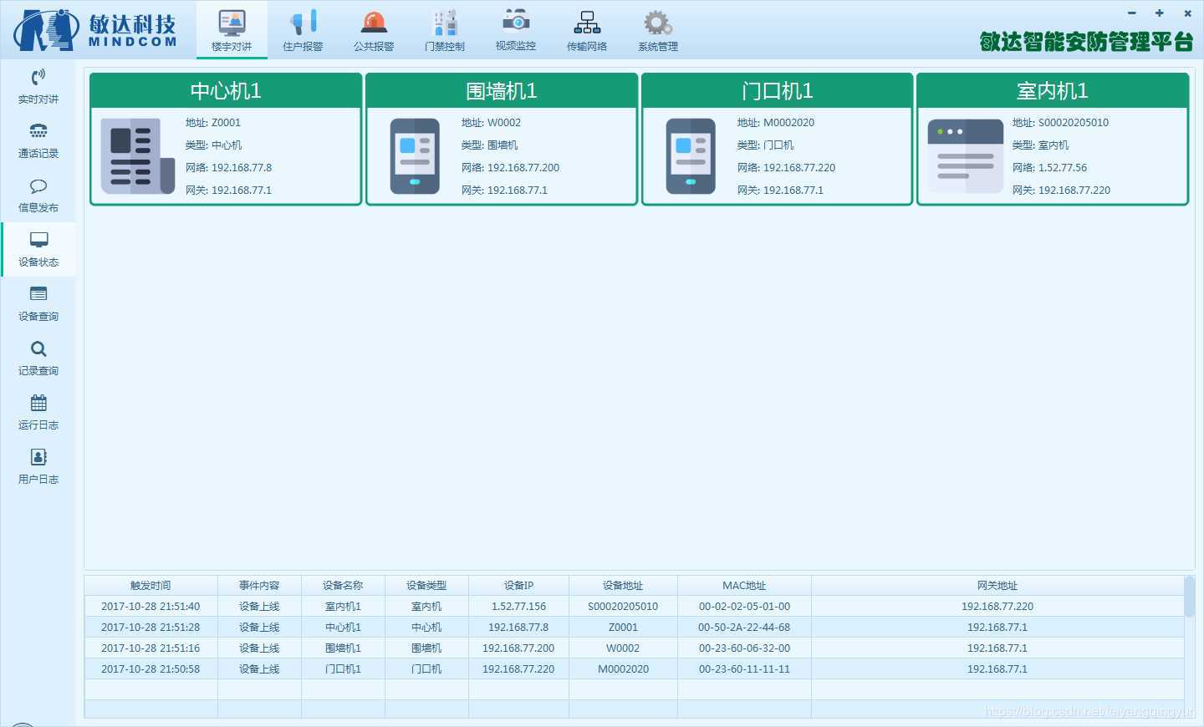Sort by 触发时间 column header

click(150, 585)
